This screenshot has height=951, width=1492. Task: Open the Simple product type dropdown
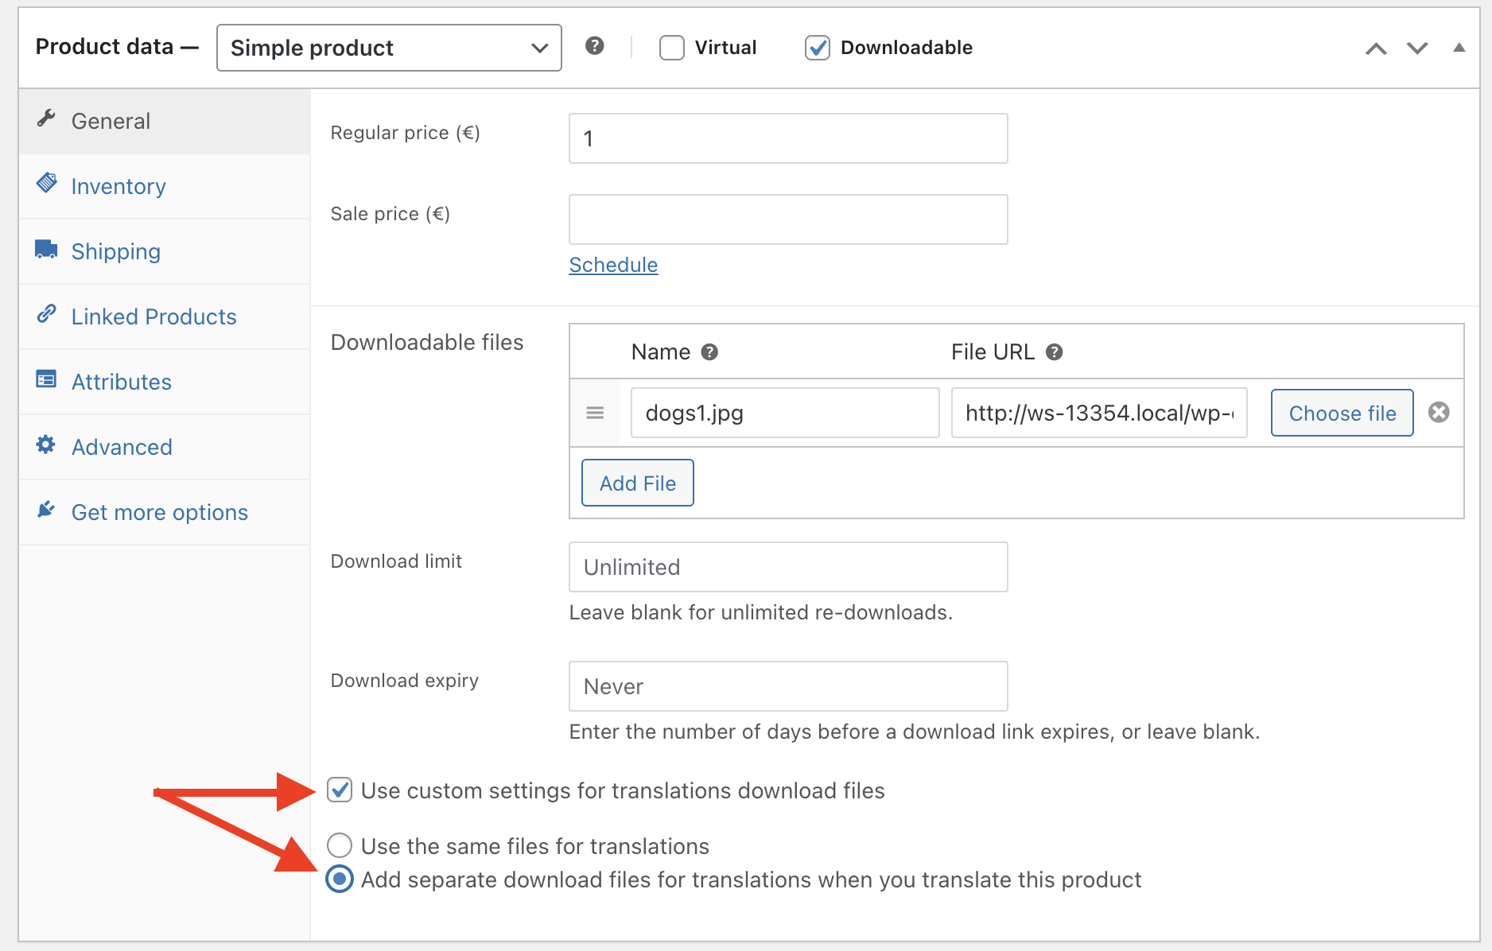pos(389,48)
